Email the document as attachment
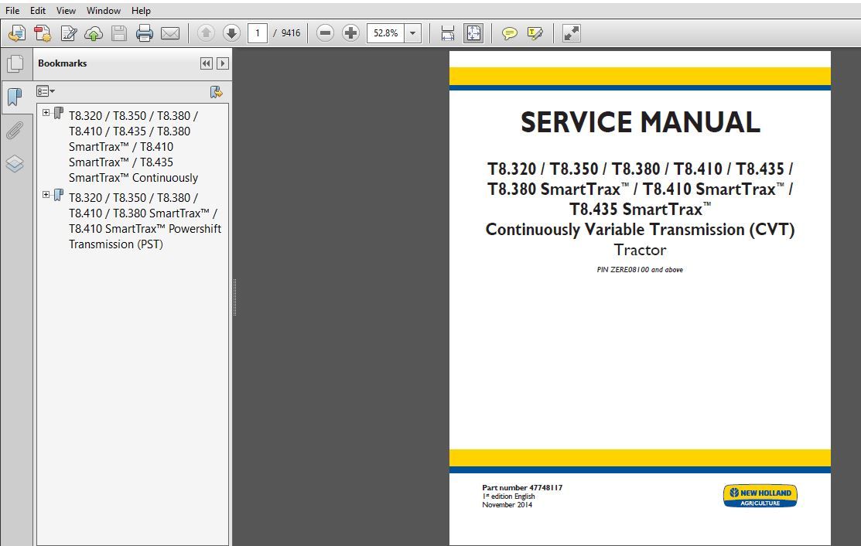The height and width of the screenshot is (546, 861). tap(170, 32)
